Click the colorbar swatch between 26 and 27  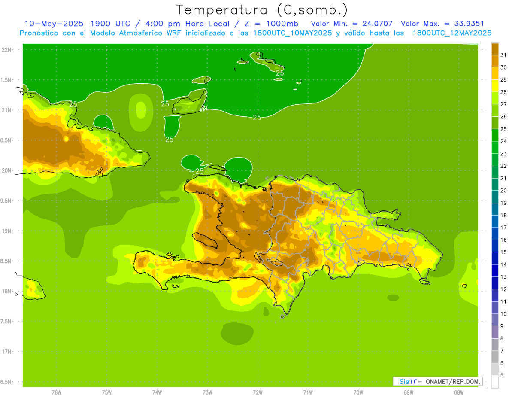coord(495,110)
